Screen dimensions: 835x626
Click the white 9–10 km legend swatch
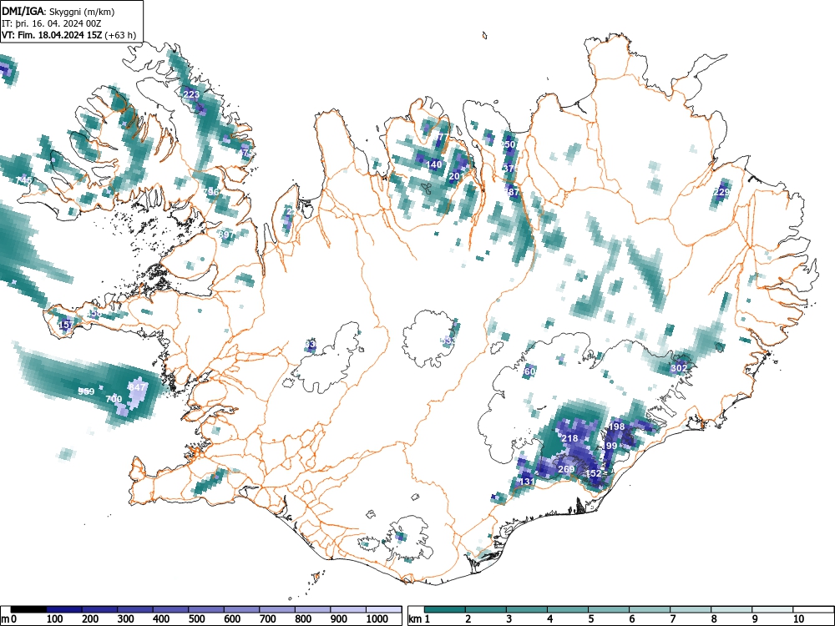tap(772, 609)
